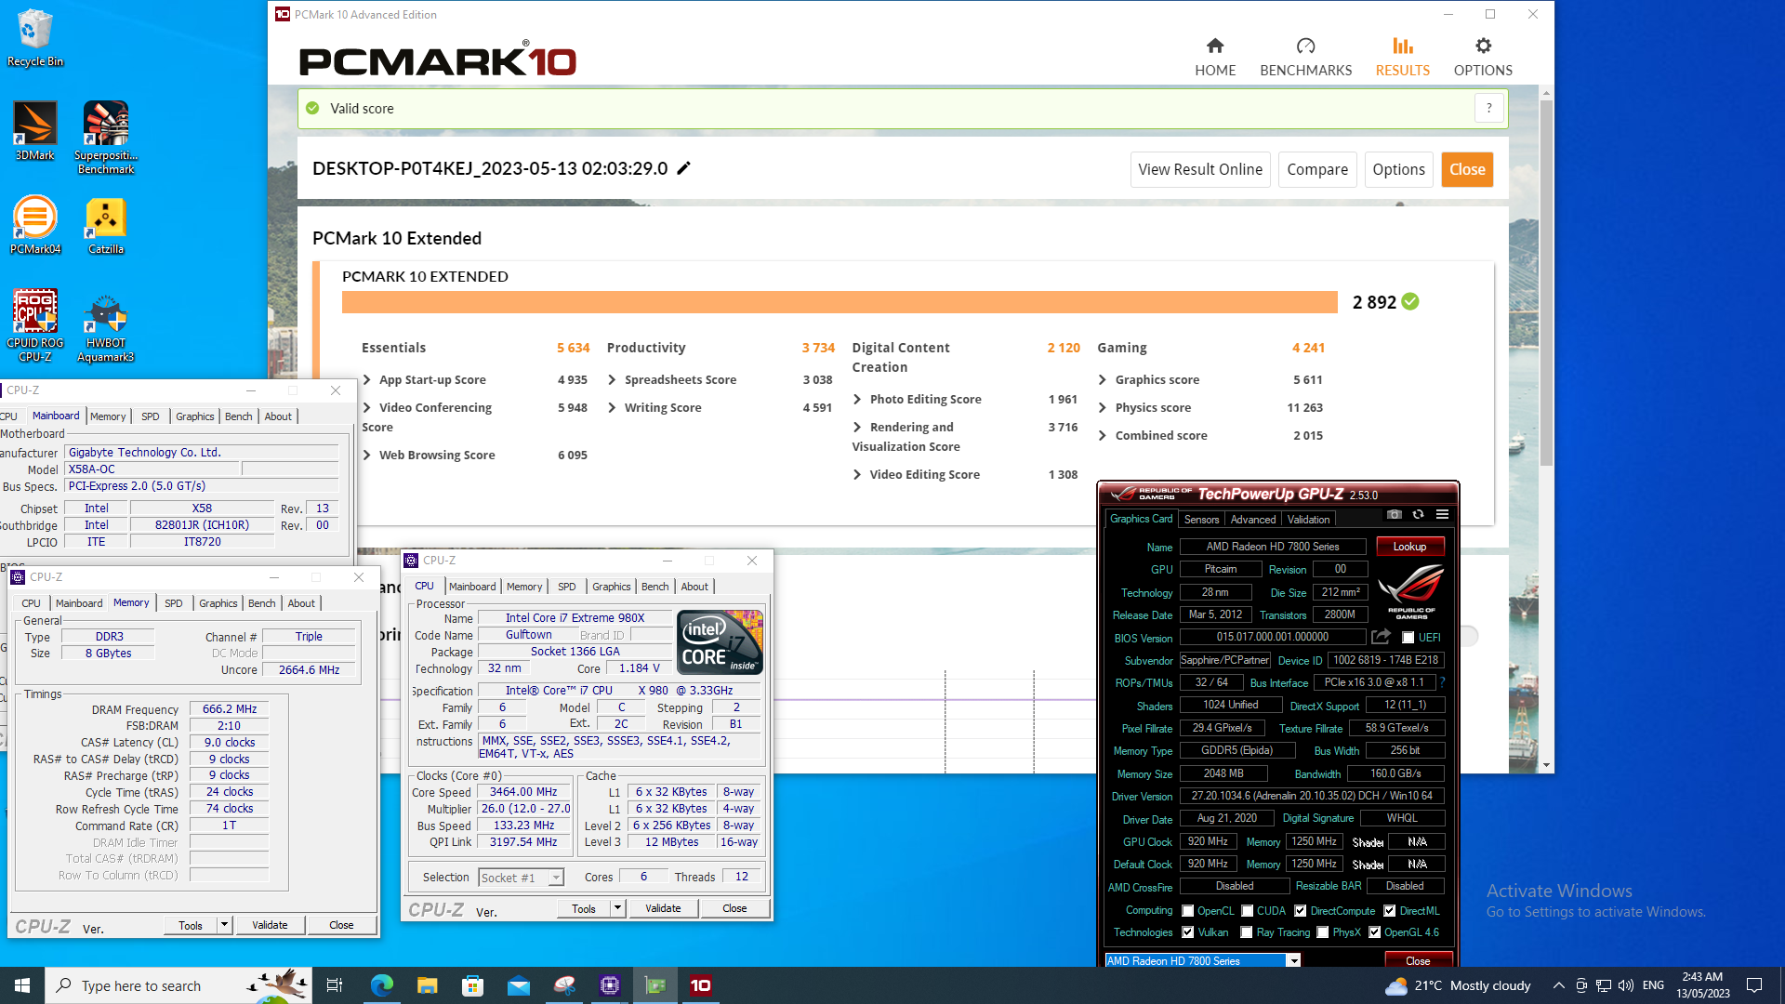Image resolution: width=1785 pixels, height=1004 pixels.
Task: Open Mail app from taskbar
Action: click(518, 985)
